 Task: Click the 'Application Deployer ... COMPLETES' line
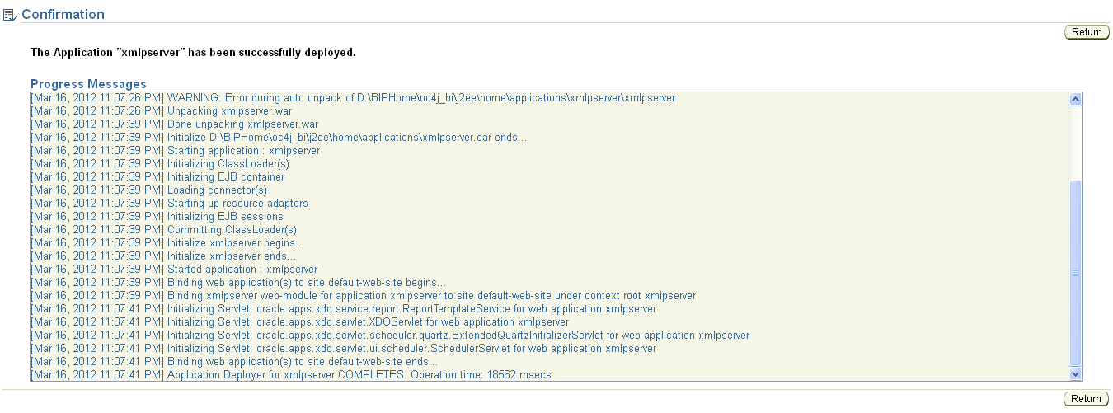tap(291, 375)
